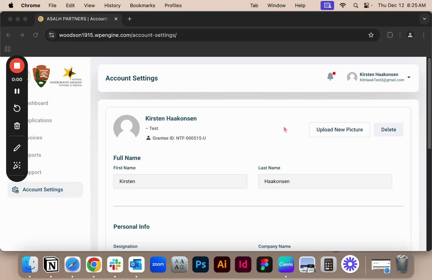Image resolution: width=432 pixels, height=280 pixels.
Task: Click Upload New Picture button
Action: 340,130
